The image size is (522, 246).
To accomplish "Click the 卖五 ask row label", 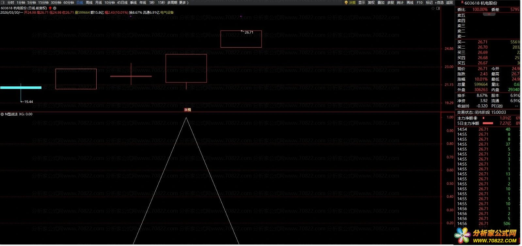I will pos(461,15).
